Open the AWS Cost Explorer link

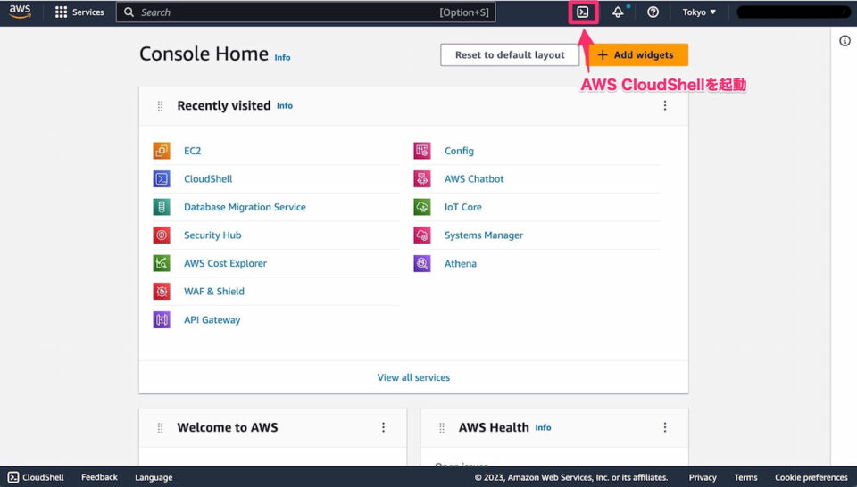click(x=225, y=263)
